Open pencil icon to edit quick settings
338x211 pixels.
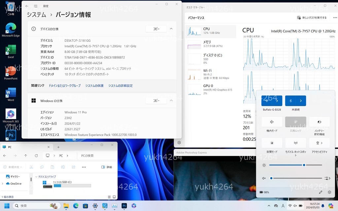click(321, 192)
